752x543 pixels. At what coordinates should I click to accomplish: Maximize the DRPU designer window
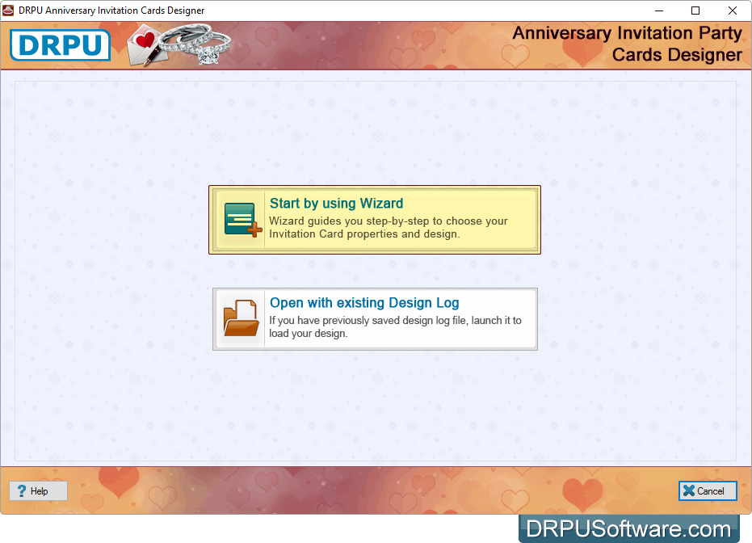click(695, 11)
